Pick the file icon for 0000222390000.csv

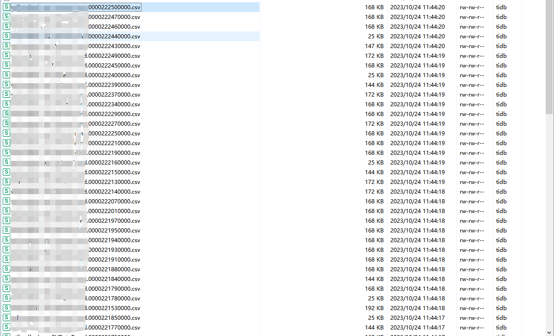tap(6, 85)
